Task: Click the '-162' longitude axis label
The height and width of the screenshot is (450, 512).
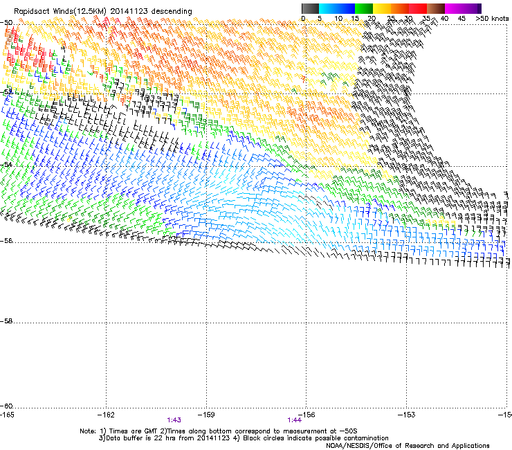Action: [x=106, y=415]
